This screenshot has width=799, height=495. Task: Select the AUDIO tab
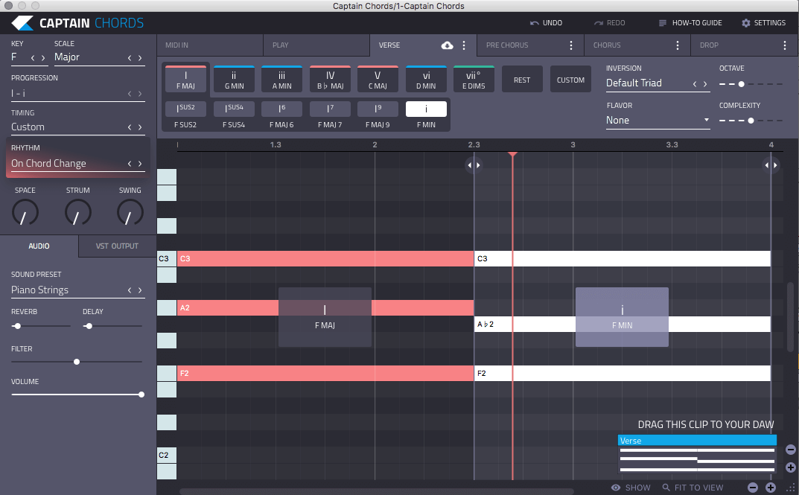click(39, 246)
